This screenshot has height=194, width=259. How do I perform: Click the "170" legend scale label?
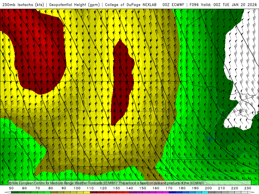pyautogui.click(x=169, y=188)
